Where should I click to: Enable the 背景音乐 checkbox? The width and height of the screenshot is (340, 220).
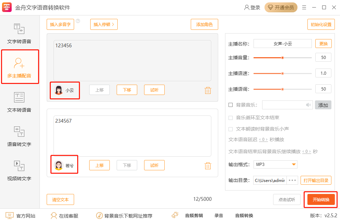(231, 105)
